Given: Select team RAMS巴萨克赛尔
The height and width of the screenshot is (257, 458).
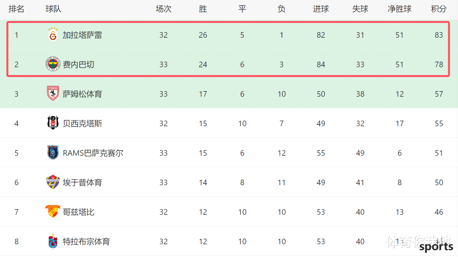Looking at the screenshot, I should [x=93, y=153].
